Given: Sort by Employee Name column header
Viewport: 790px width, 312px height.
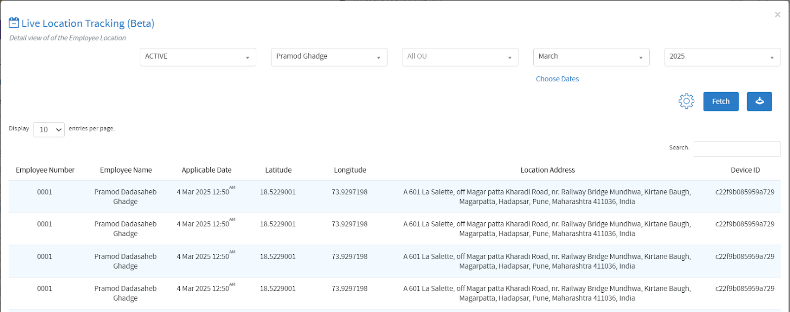Looking at the screenshot, I should point(126,170).
